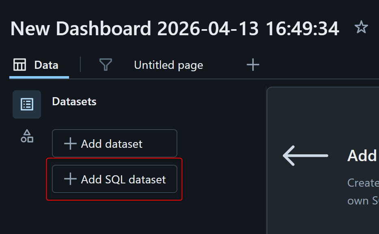Click the "Create" description text line
Image resolution: width=379 pixels, height=234 pixels.
pos(363,183)
